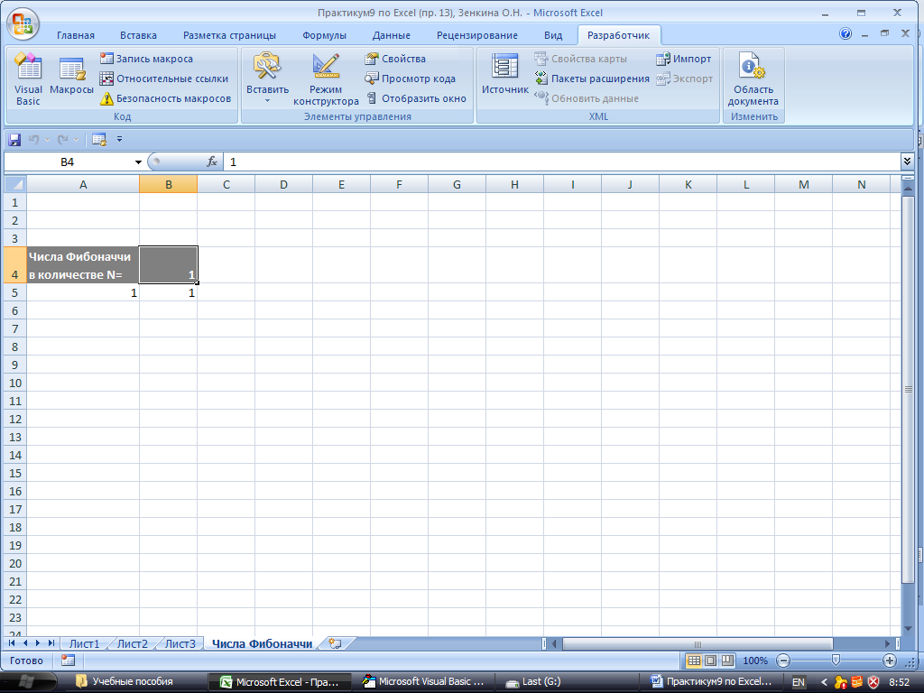Insert a new worksheet tab icon
The width and height of the screenshot is (924, 693).
click(x=335, y=643)
